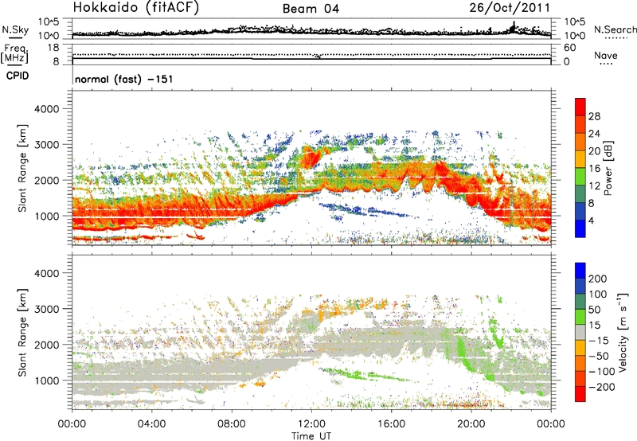
Task: Click the "Nave" legend label
Action: pyautogui.click(x=606, y=55)
